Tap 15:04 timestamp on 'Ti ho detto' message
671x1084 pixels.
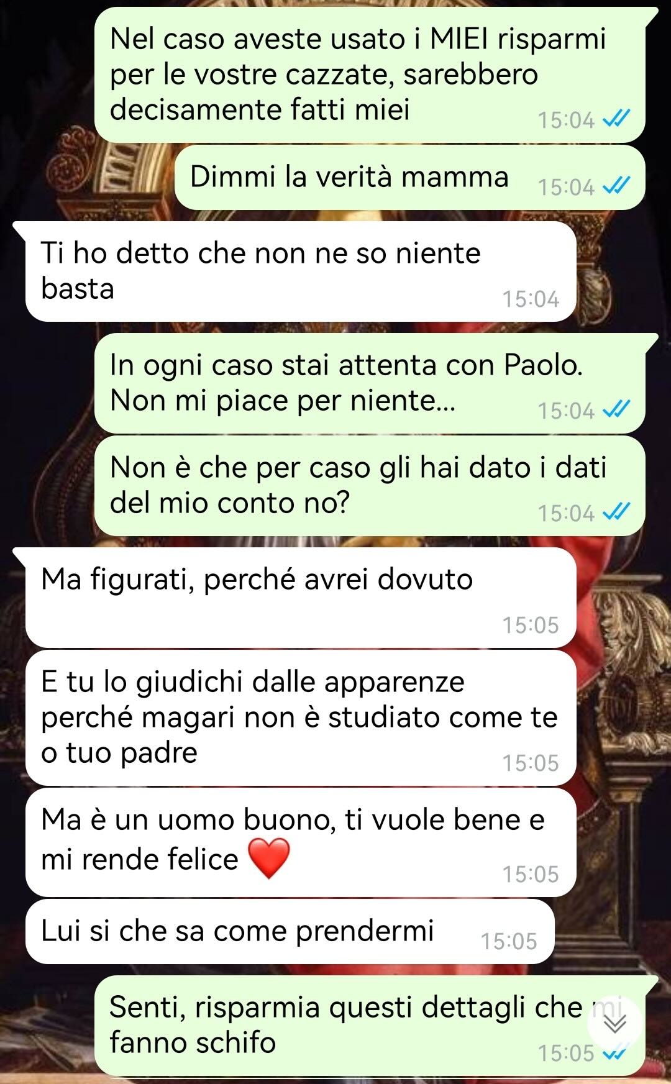pyautogui.click(x=531, y=299)
